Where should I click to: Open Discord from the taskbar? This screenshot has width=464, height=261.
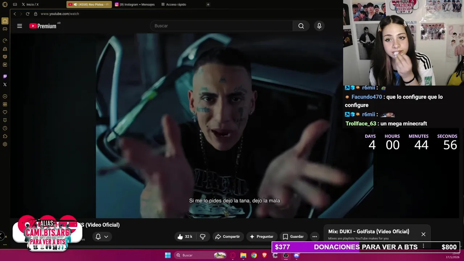pos(297,255)
